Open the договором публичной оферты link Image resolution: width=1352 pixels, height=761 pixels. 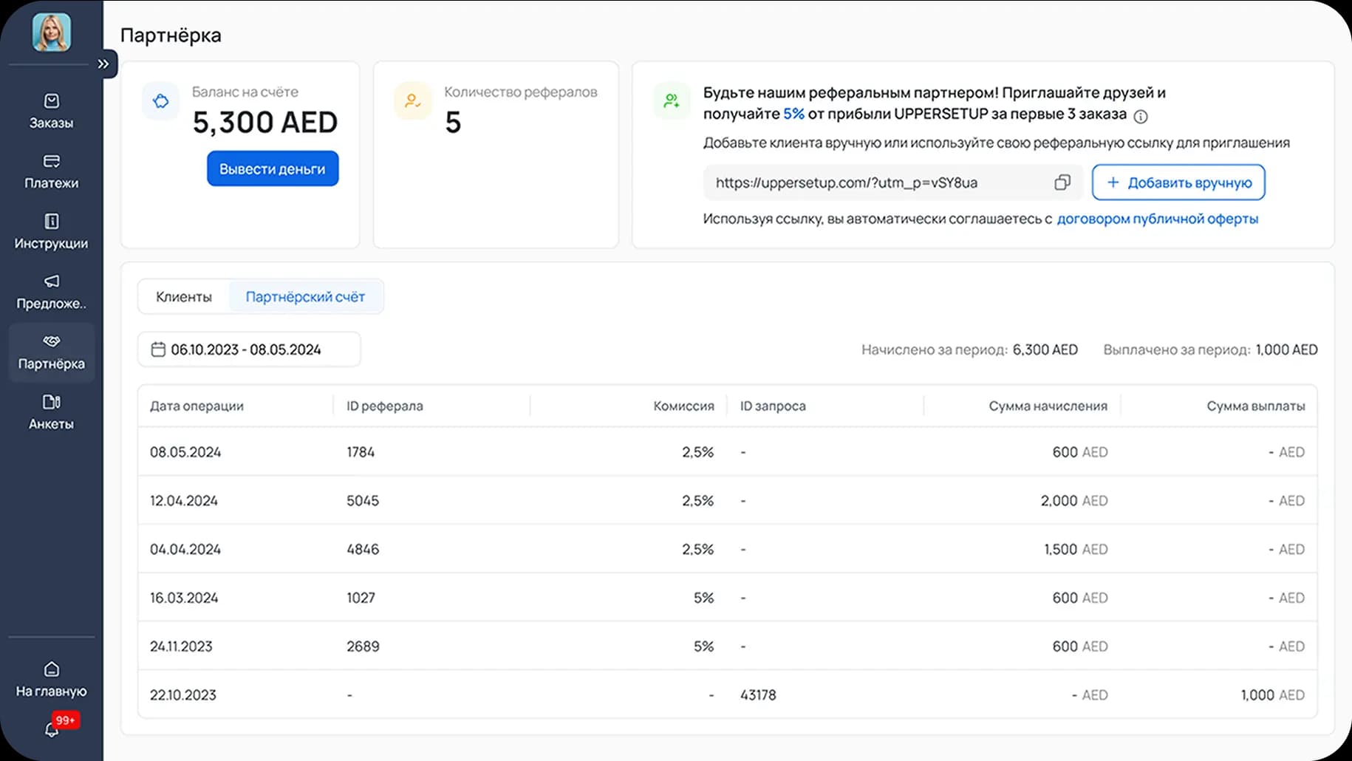1157,219
